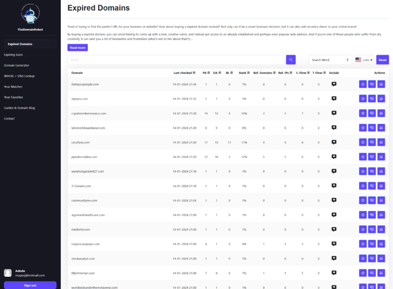
Task: Click TheDomainRobot logo
Action: (30, 13)
